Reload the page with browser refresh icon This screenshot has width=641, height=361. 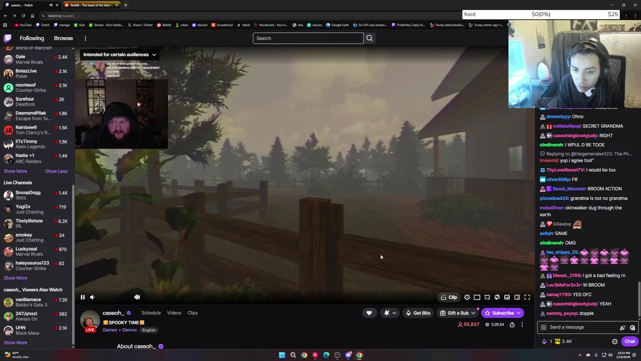click(x=23, y=16)
